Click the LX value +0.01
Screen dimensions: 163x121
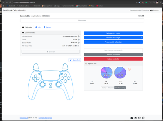coord(92,84)
